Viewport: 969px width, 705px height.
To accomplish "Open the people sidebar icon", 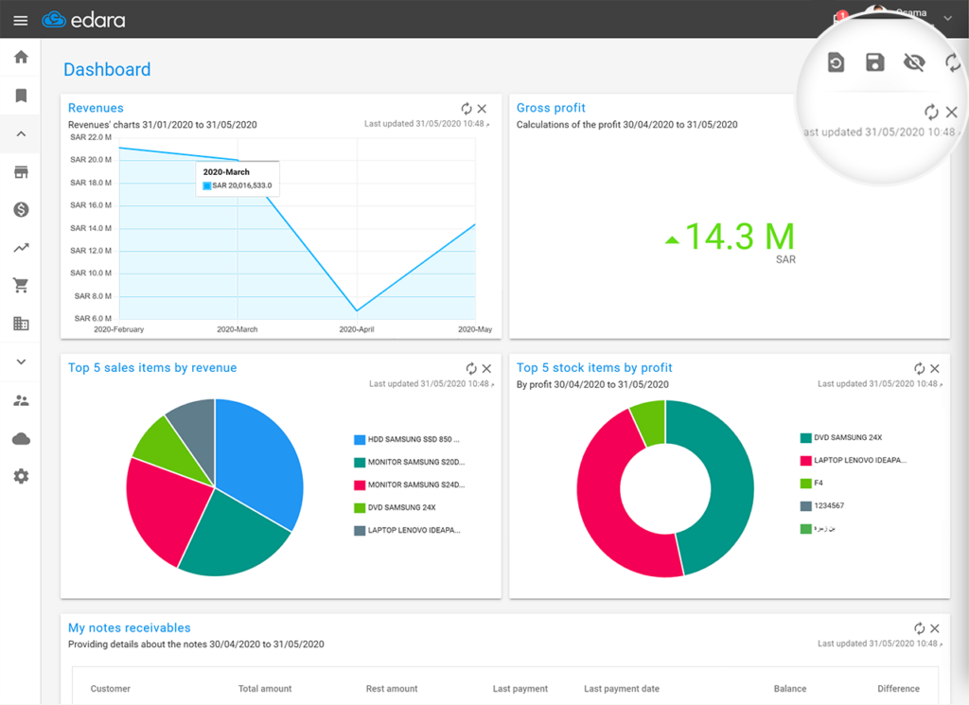I will [x=21, y=400].
